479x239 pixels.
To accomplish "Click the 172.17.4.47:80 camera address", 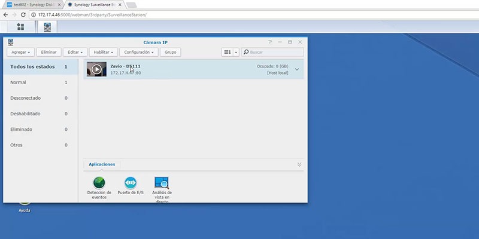I will click(x=126, y=73).
